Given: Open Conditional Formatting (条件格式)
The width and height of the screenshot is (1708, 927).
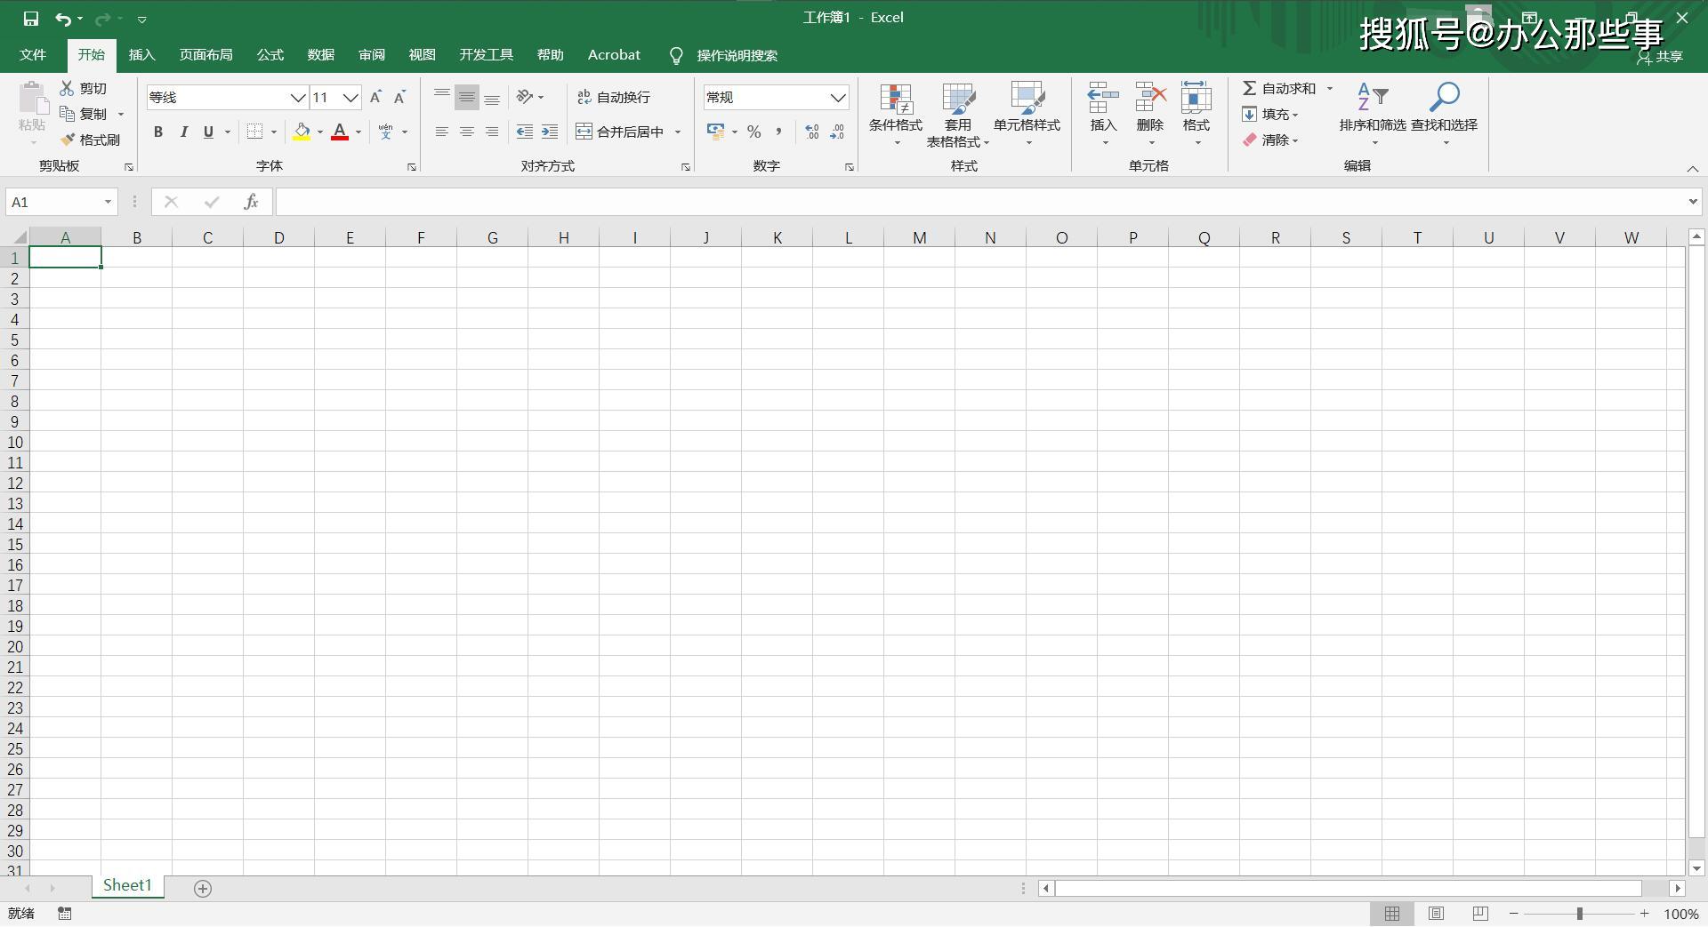Looking at the screenshot, I should pos(896,116).
